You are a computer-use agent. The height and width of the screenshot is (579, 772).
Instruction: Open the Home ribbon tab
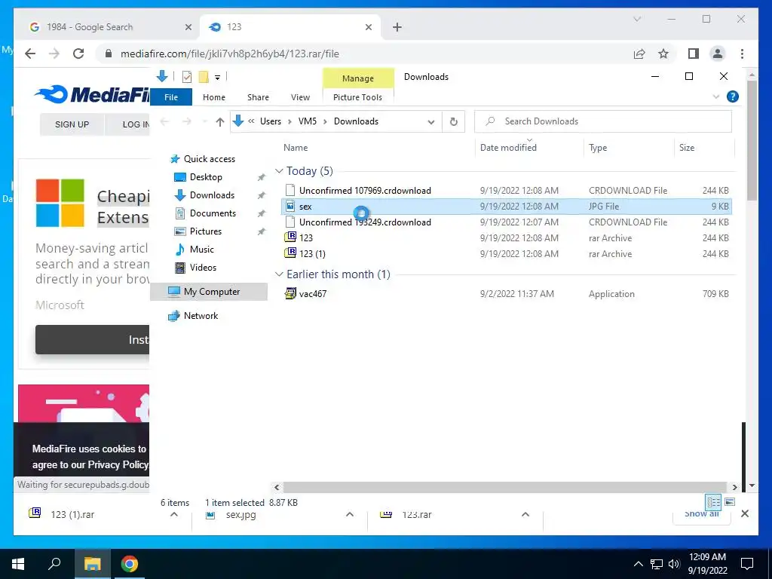coord(213,97)
